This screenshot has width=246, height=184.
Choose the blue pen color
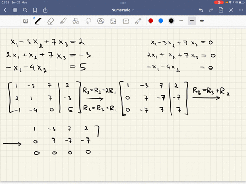[161, 21]
